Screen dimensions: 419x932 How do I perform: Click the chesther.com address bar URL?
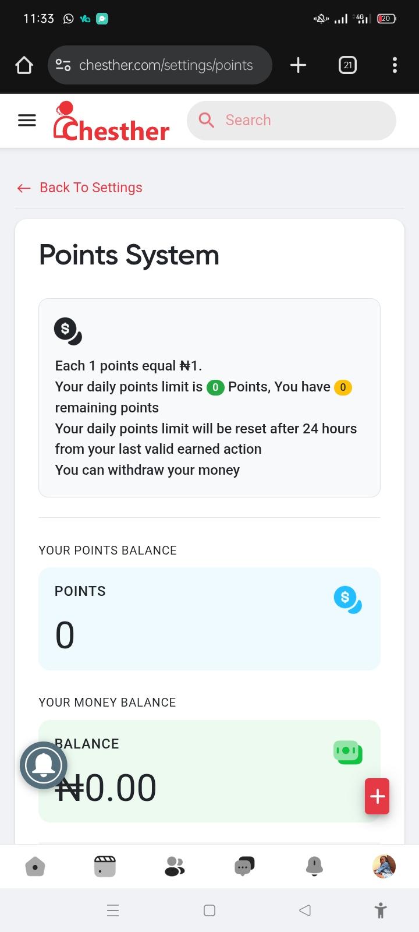click(x=166, y=65)
